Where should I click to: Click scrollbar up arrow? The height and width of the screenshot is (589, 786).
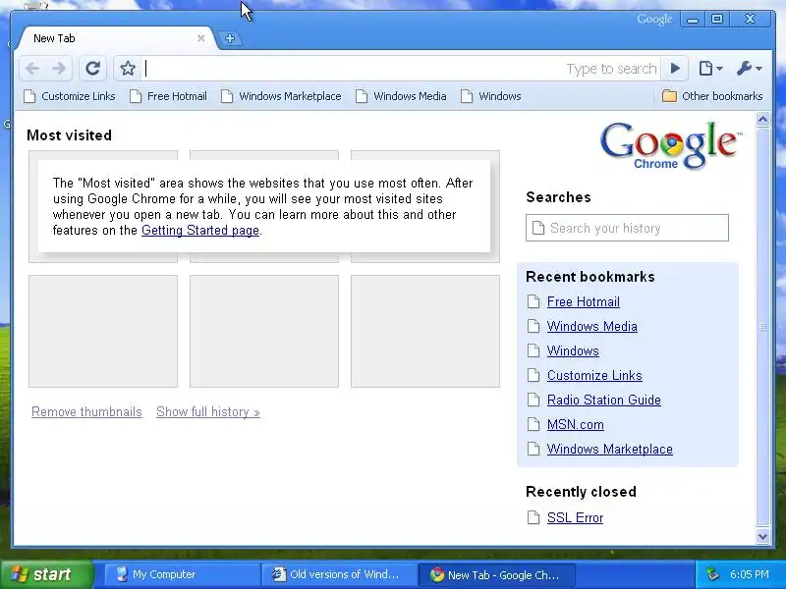click(x=762, y=119)
